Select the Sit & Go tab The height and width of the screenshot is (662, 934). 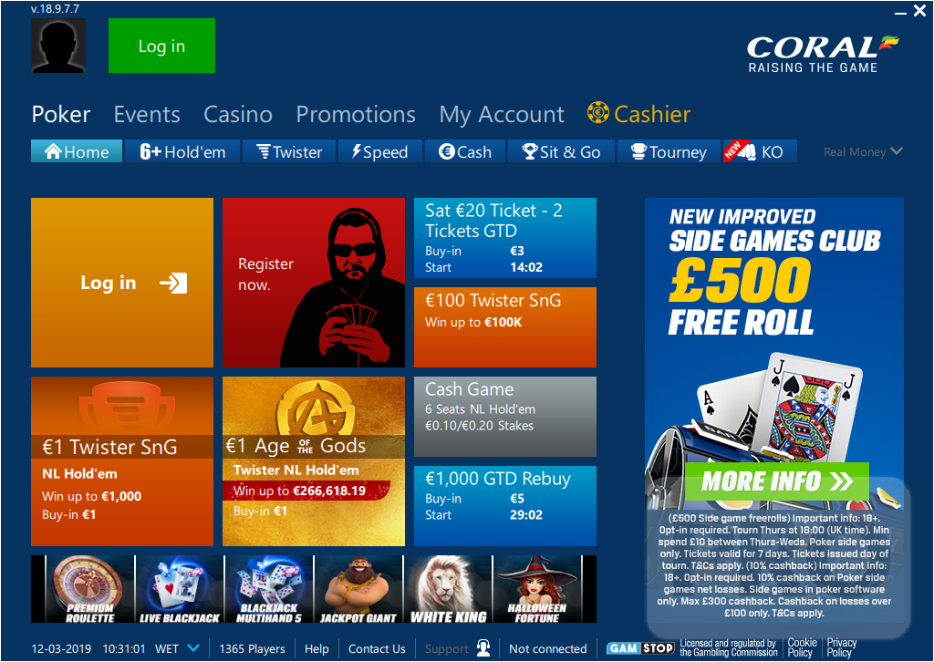561,151
